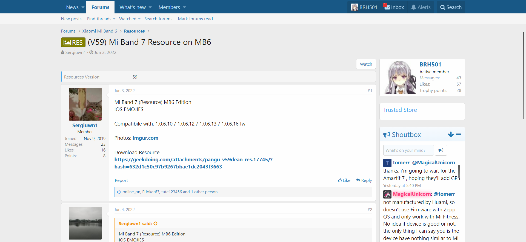Open BRH501 account menu in navbar
Screen dimensions: 526x242
click(x=368, y=7)
